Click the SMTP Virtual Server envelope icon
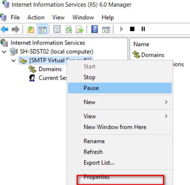Image resolution: width=190 pixels, height=185 pixels. [x=23, y=60]
